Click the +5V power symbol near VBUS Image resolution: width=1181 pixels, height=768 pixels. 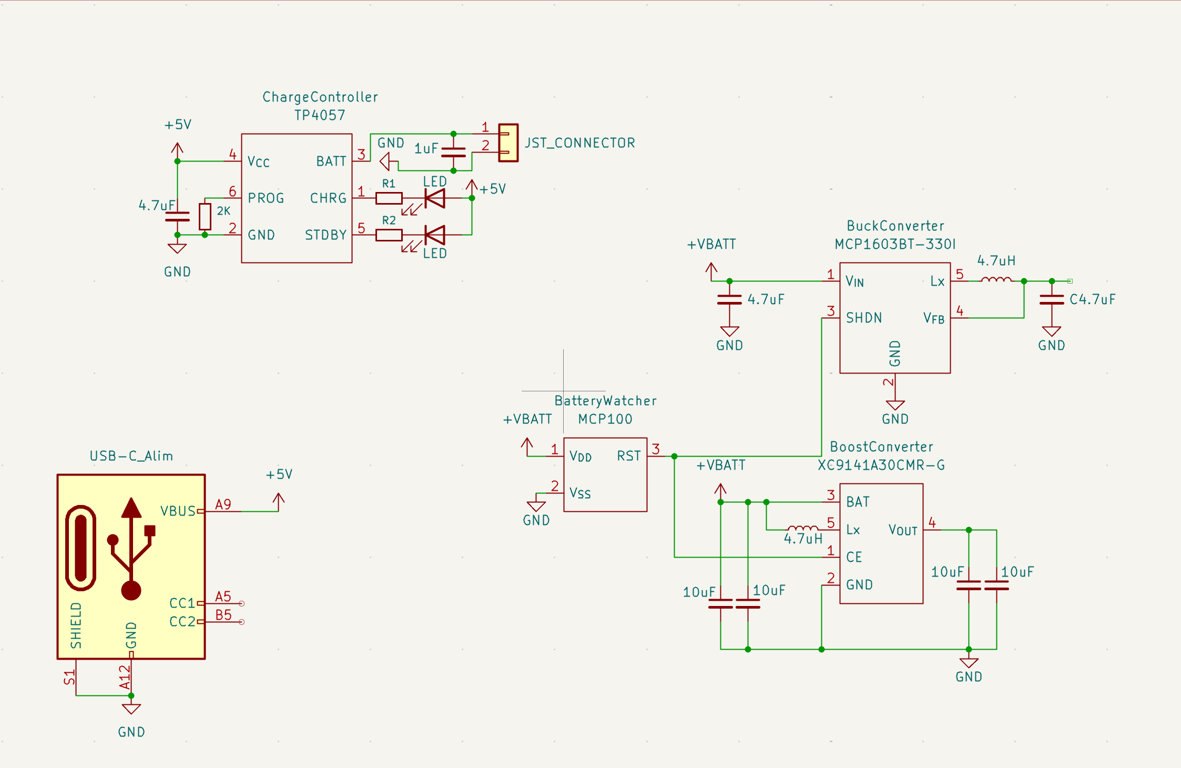279,500
